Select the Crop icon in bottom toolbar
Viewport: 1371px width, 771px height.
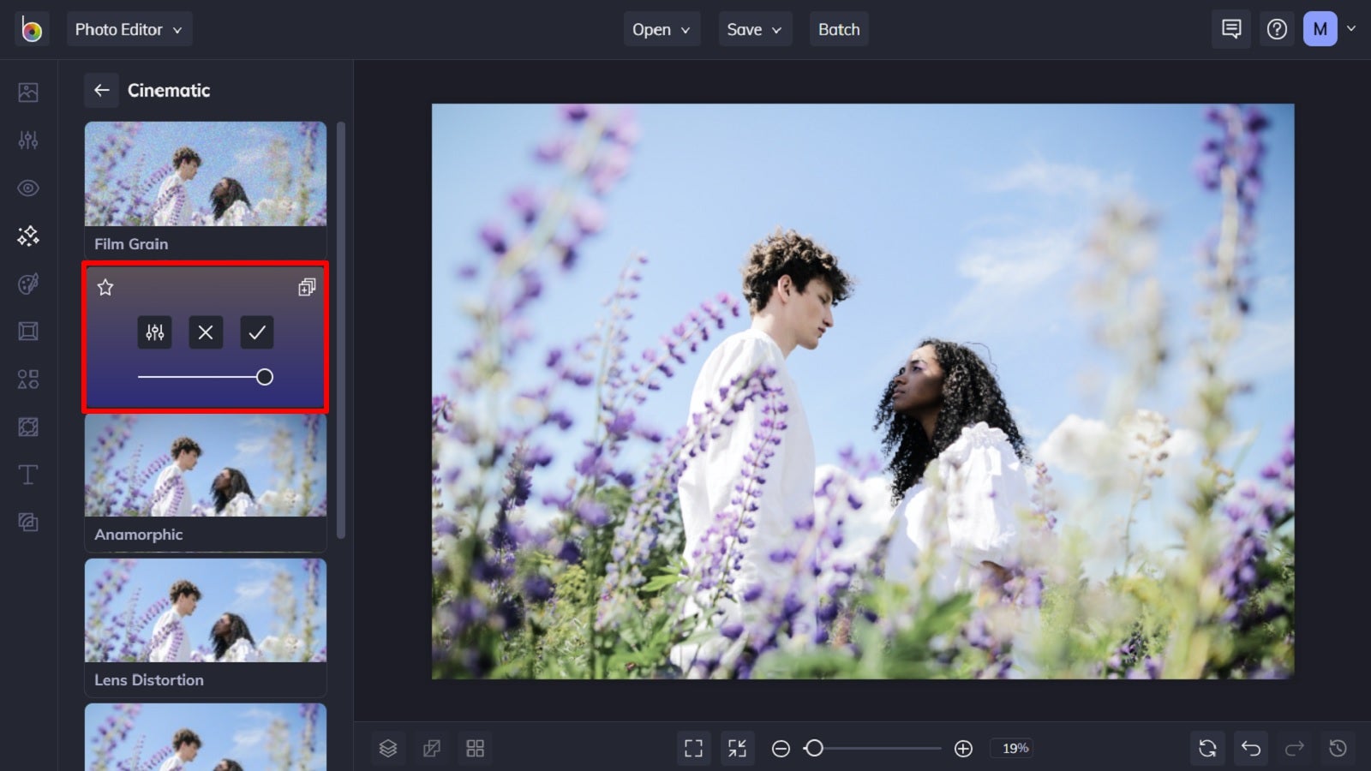[432, 747]
